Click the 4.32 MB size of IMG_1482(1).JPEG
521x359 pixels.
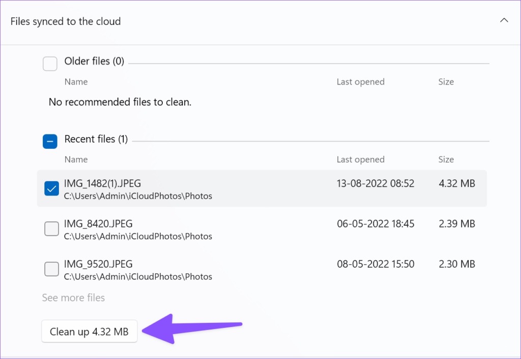(456, 183)
